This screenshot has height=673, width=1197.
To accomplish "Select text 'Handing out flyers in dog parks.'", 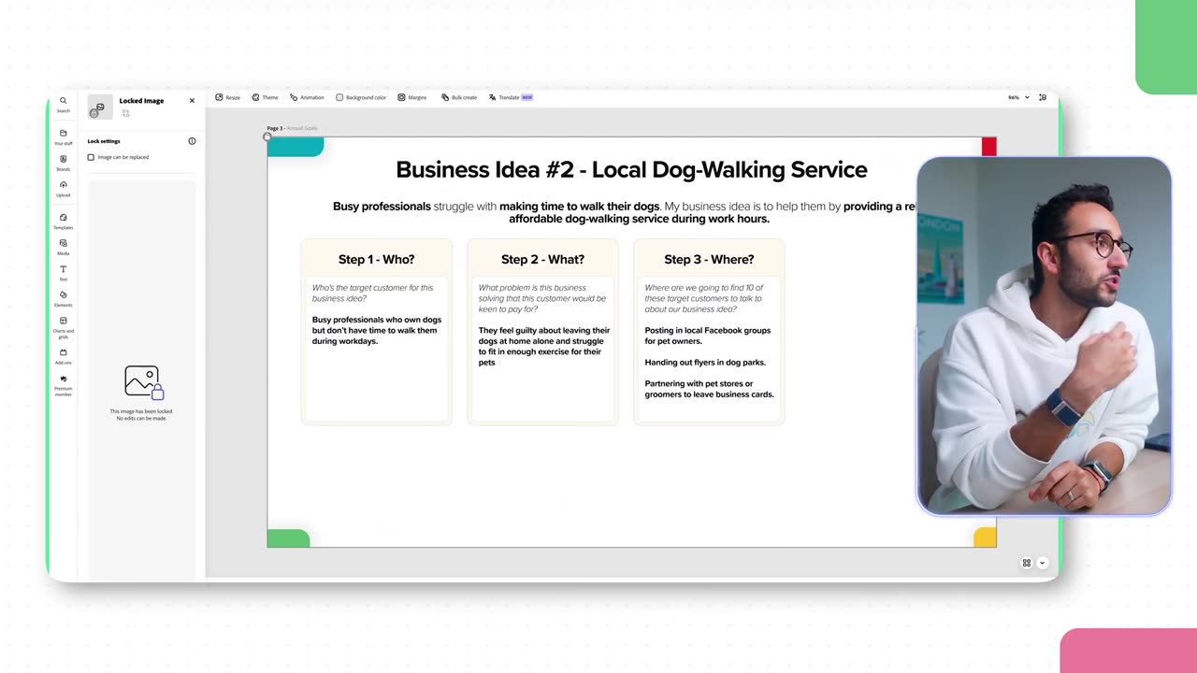I will tap(705, 362).
